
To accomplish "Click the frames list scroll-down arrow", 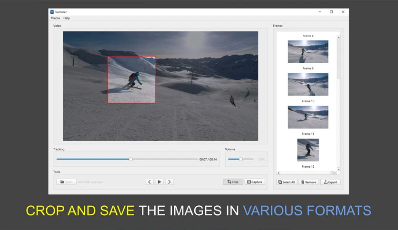I will [338, 169].
